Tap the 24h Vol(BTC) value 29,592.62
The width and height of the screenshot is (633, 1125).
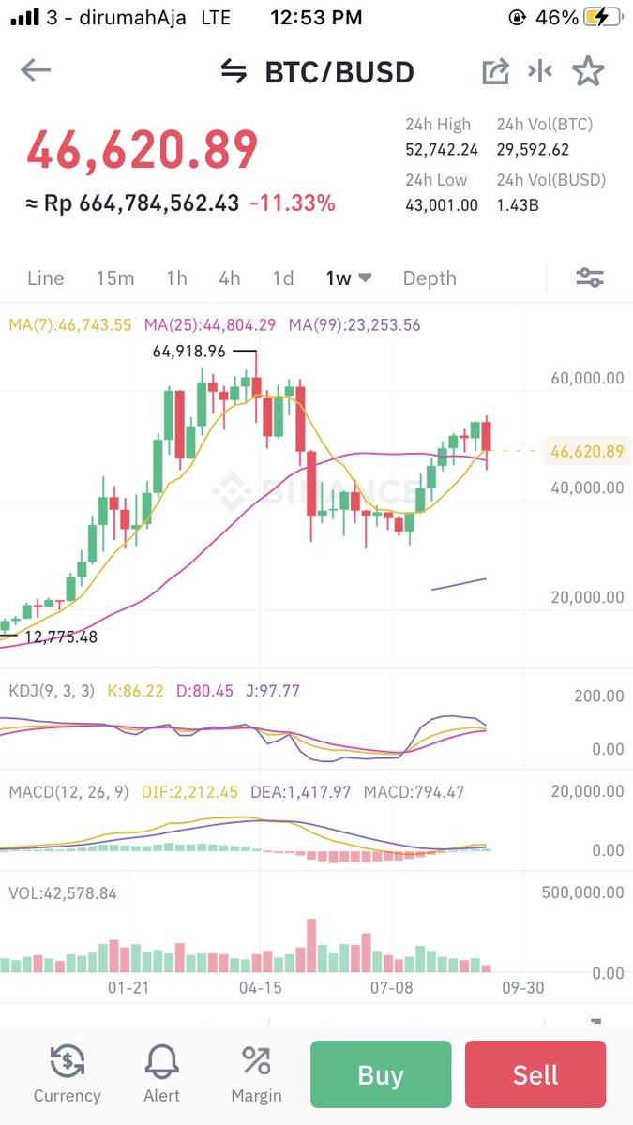(x=533, y=150)
